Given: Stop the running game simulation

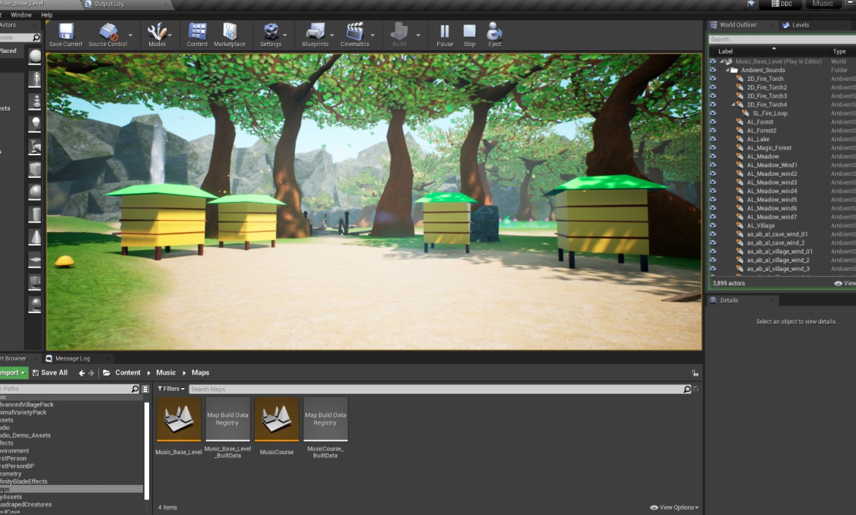Looking at the screenshot, I should click(x=469, y=32).
